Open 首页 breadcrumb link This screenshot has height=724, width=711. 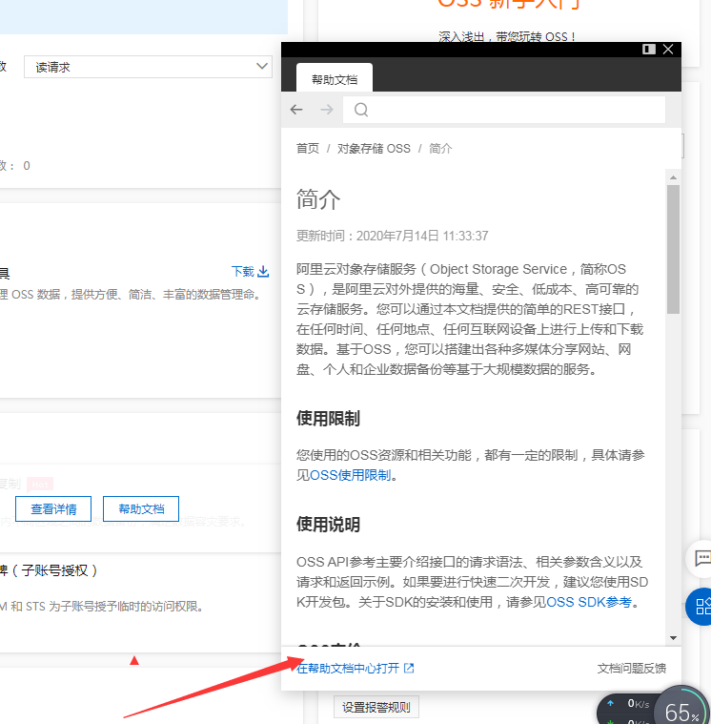(307, 148)
